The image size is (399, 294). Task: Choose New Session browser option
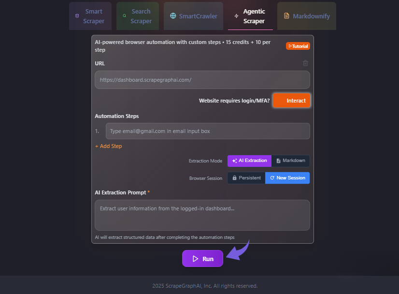tap(287, 178)
